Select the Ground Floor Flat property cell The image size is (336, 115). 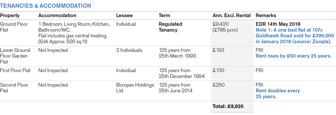coord(14,27)
